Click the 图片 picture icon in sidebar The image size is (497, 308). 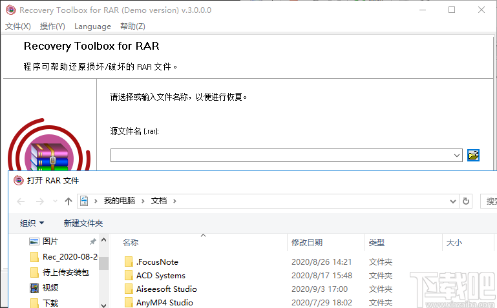[x=34, y=241]
